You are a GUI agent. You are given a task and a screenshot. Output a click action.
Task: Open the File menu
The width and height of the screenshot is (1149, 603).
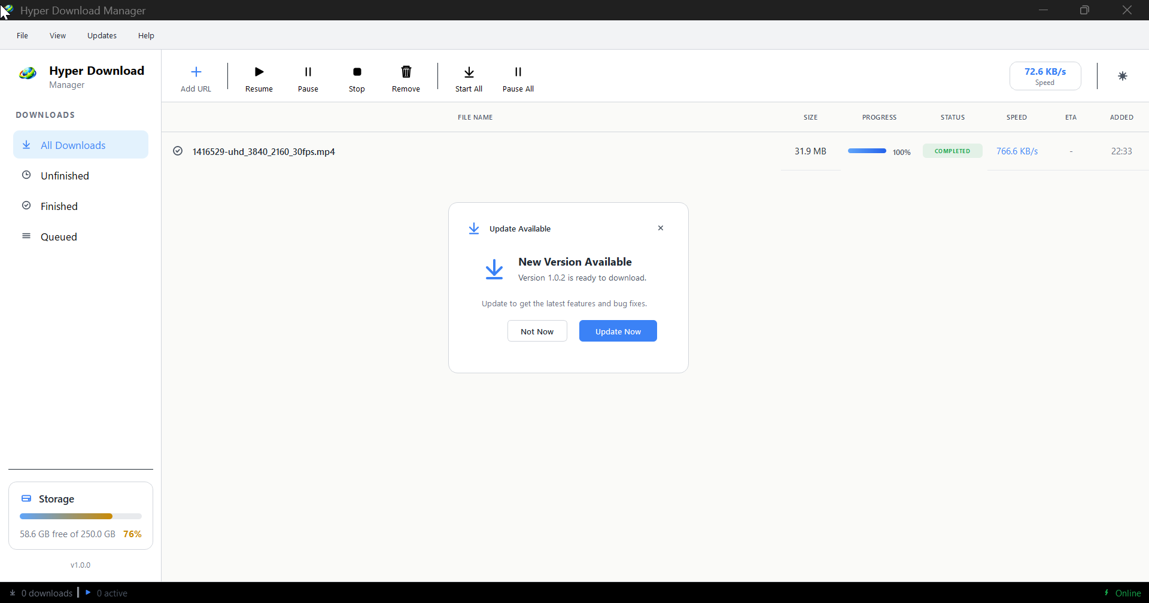click(22, 35)
